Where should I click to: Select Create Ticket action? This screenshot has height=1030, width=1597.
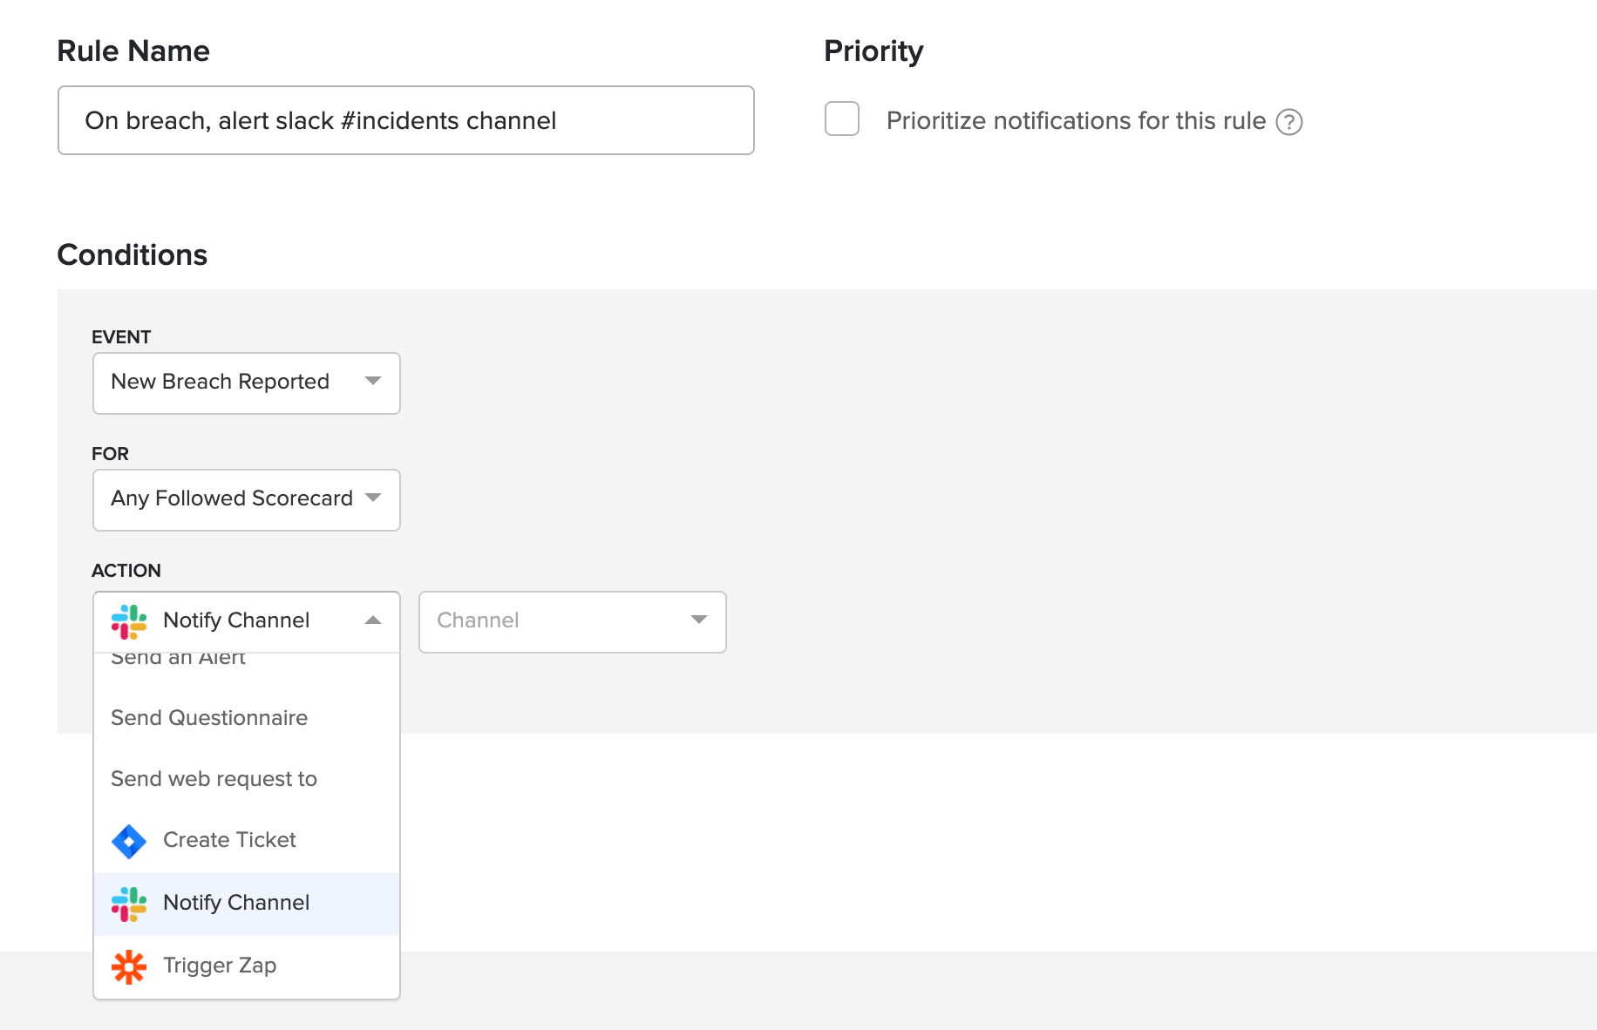pyautogui.click(x=229, y=840)
